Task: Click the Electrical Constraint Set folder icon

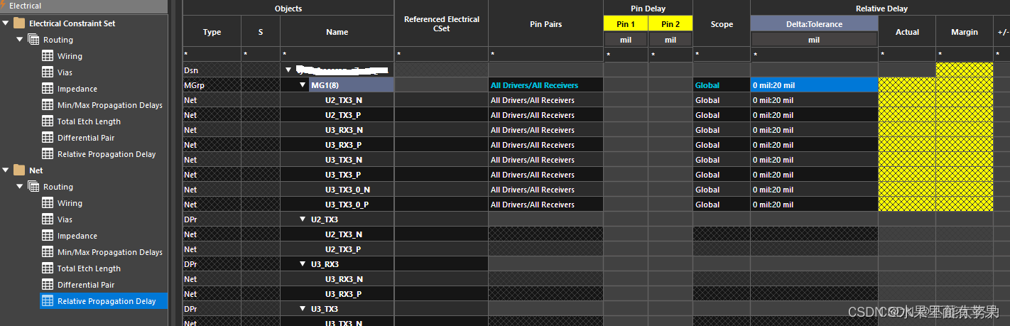Action: pos(19,23)
